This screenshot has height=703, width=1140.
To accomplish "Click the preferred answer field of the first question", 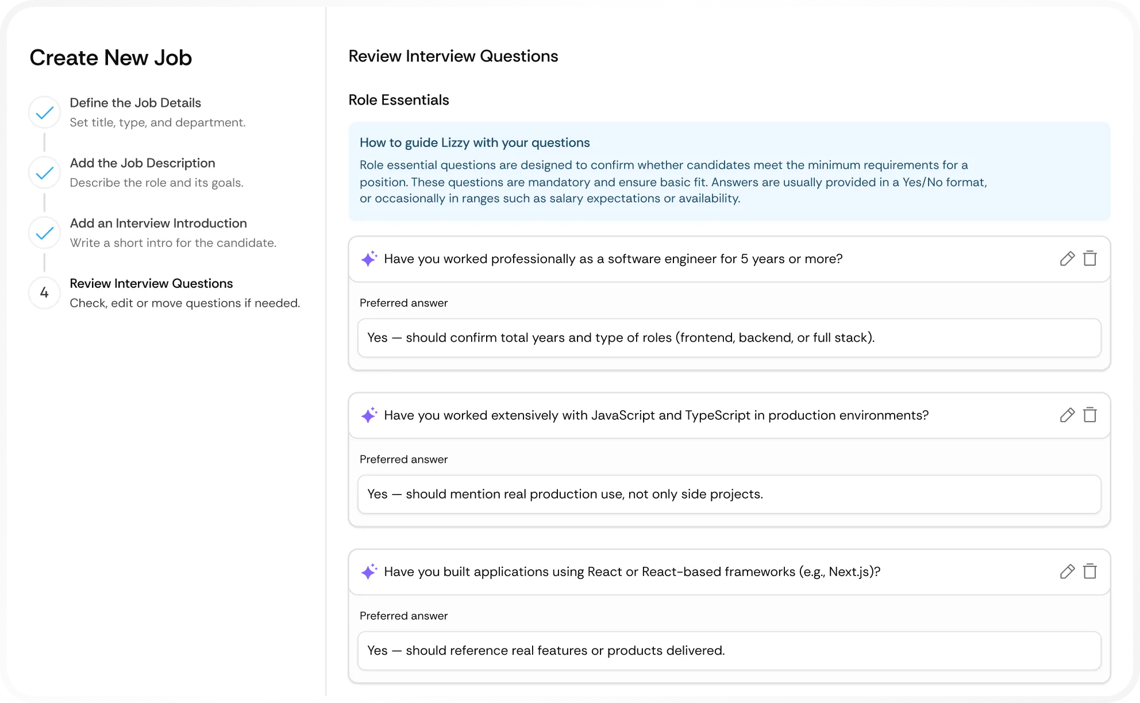I will tap(729, 338).
